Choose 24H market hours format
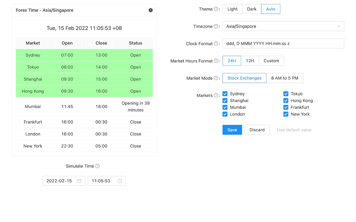Screen dimensions: 356x222 coord(232,61)
